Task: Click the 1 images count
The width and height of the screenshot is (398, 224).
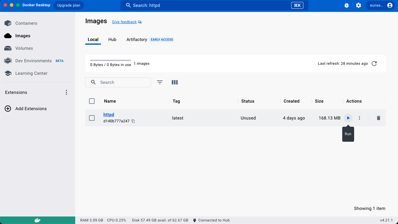Action: click(x=142, y=64)
